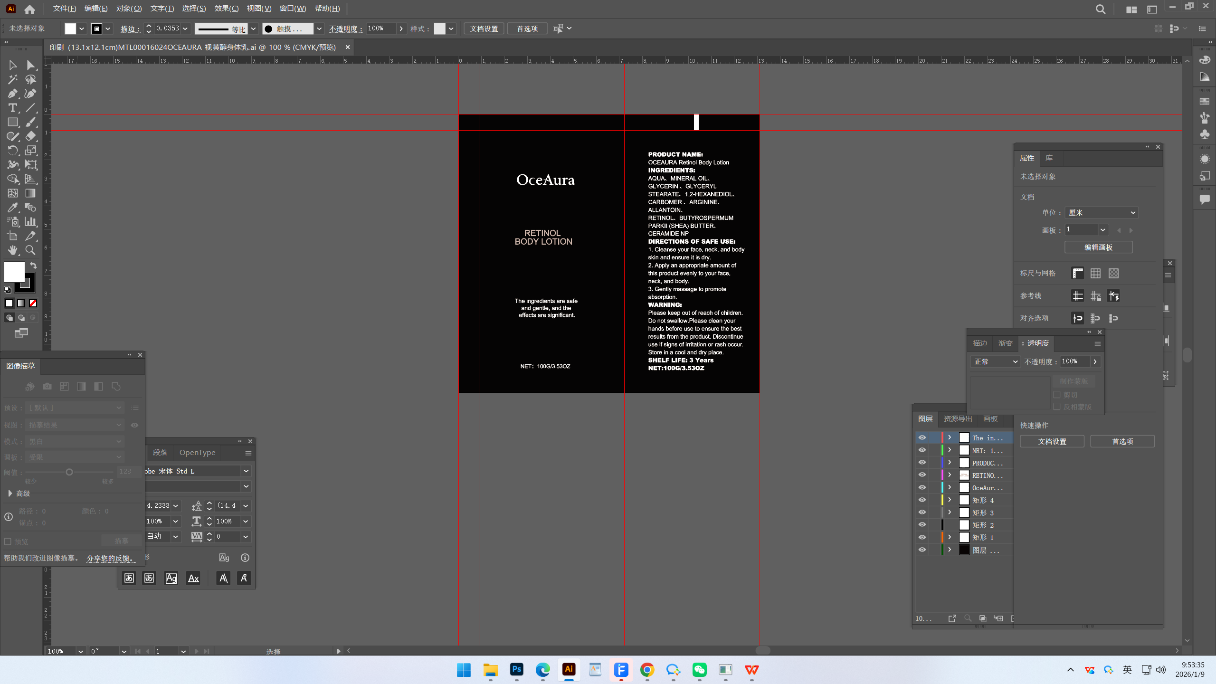This screenshot has height=684, width=1216.
Task: Click 文档设置 in the control bar
Action: coord(484,28)
